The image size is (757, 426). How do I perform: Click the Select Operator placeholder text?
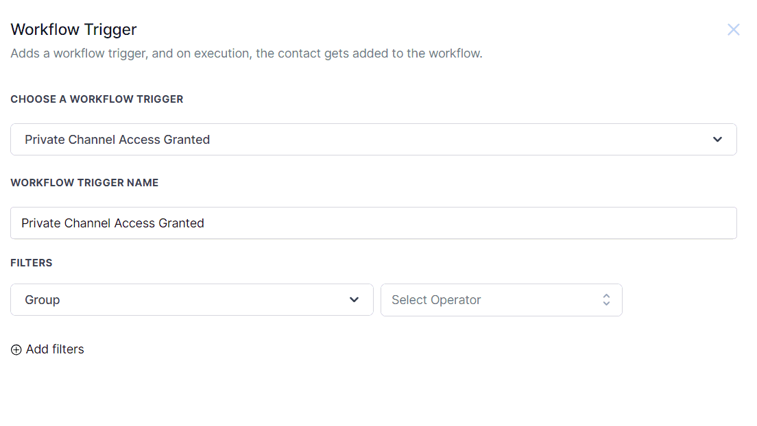(x=436, y=300)
